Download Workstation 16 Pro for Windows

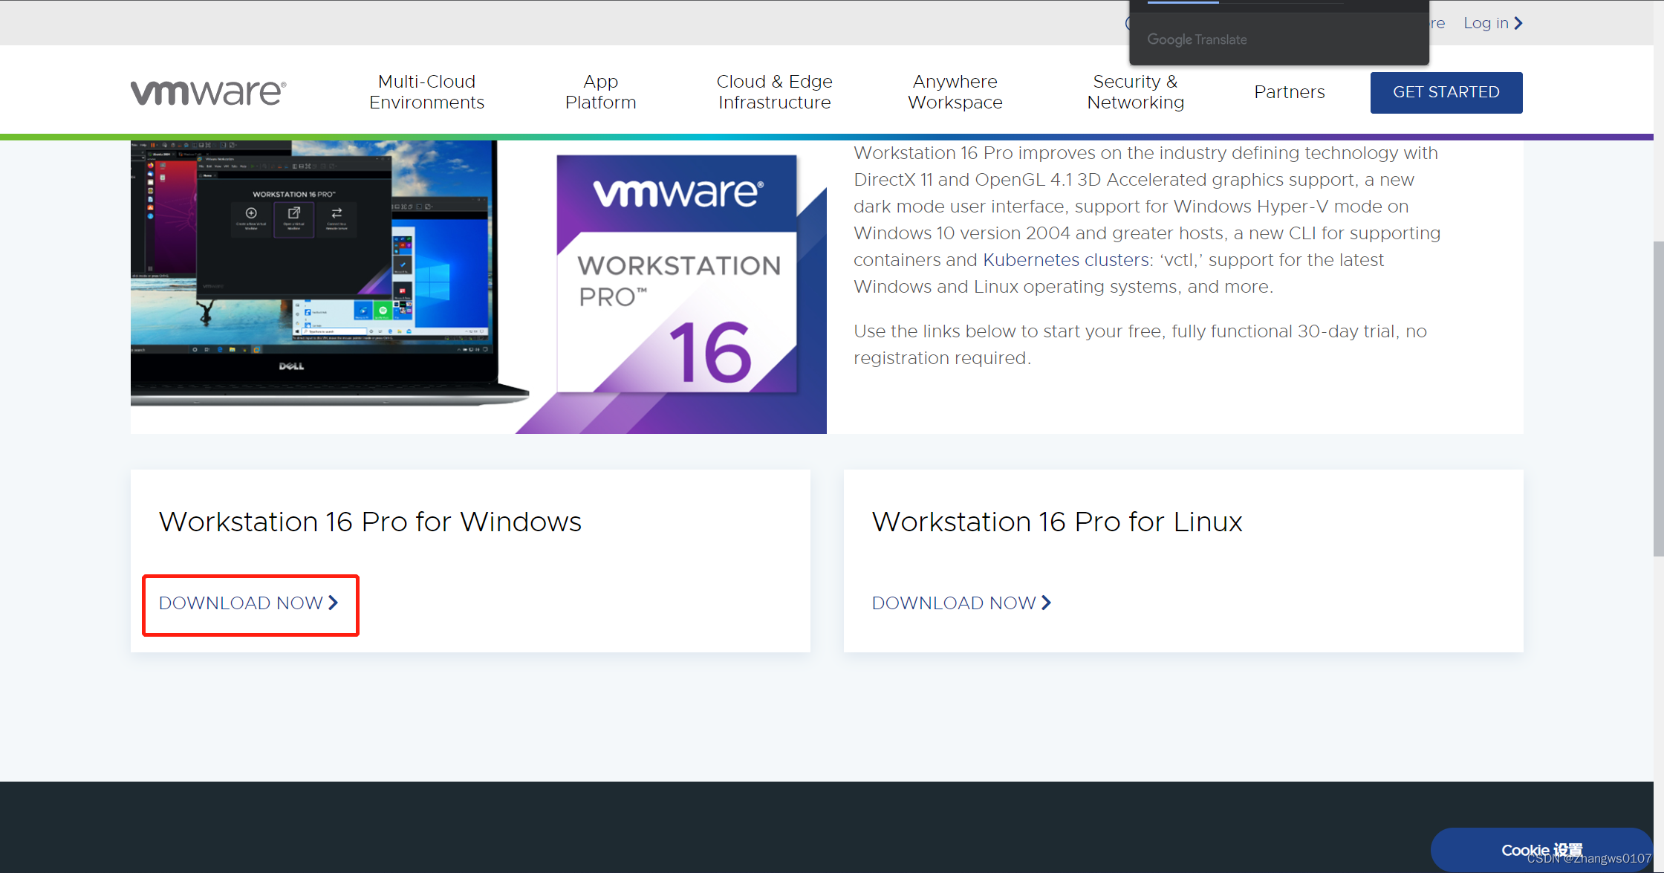(241, 603)
